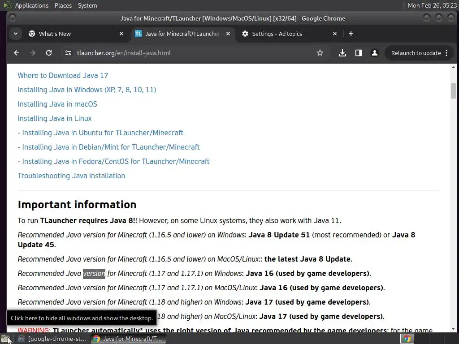Click the scrollbar down arrow
The image size is (459, 344).
click(453, 328)
